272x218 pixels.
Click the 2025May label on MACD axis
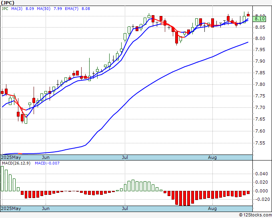(11, 208)
